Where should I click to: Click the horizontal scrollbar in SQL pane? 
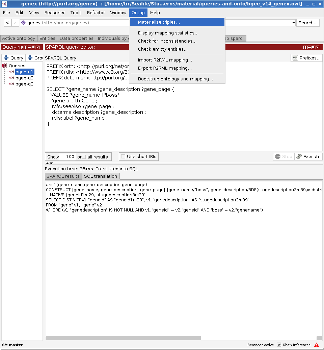click(x=123, y=338)
